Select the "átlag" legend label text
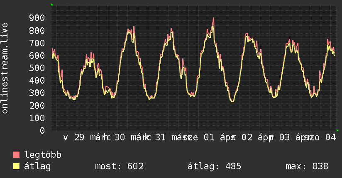Screen dimensions: 342x178 (37, 166)
